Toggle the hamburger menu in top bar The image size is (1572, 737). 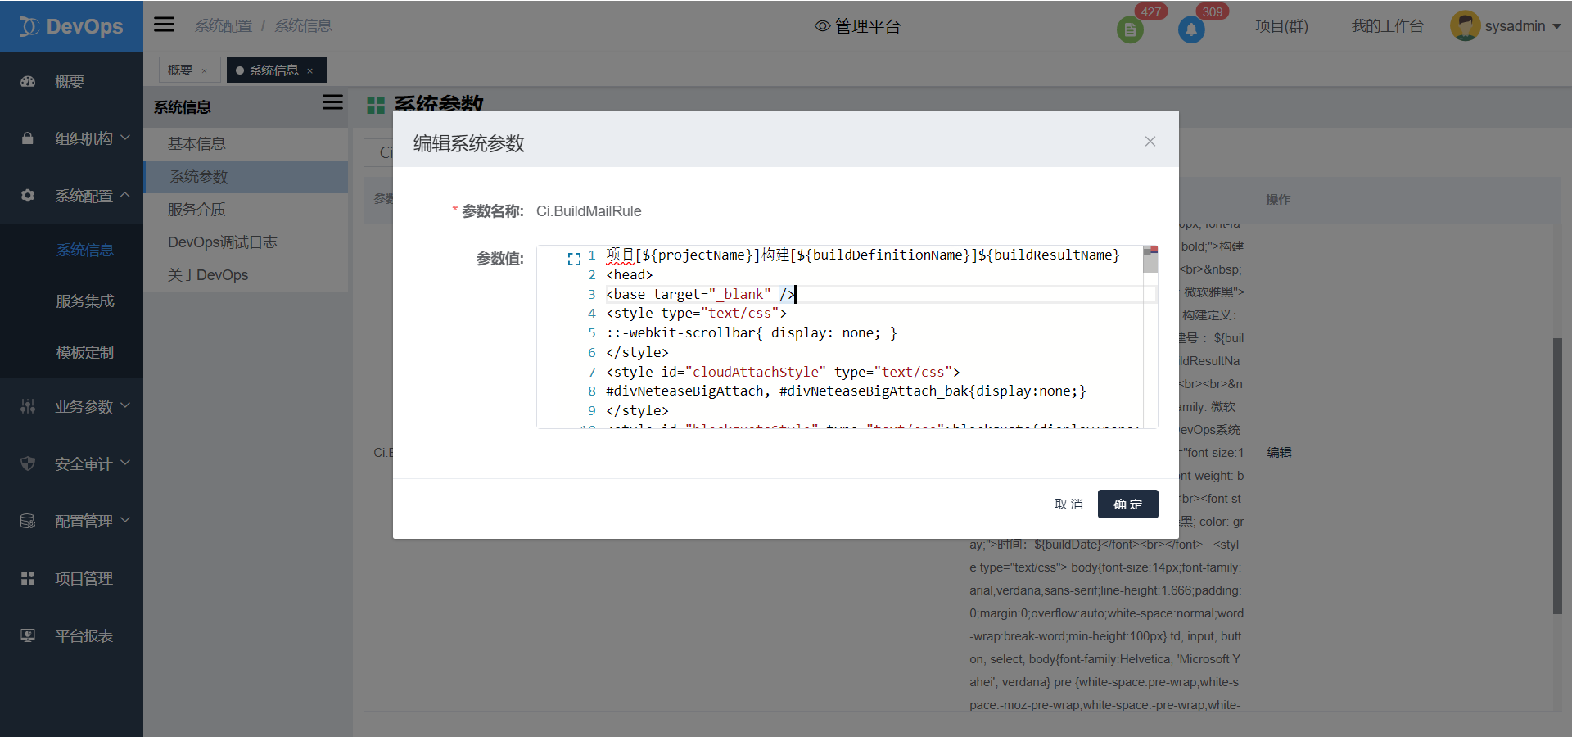(x=165, y=25)
